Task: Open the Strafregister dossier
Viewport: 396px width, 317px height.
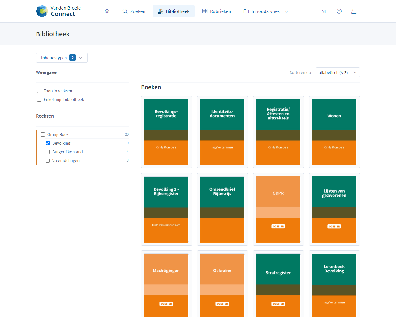Action: 278,284
